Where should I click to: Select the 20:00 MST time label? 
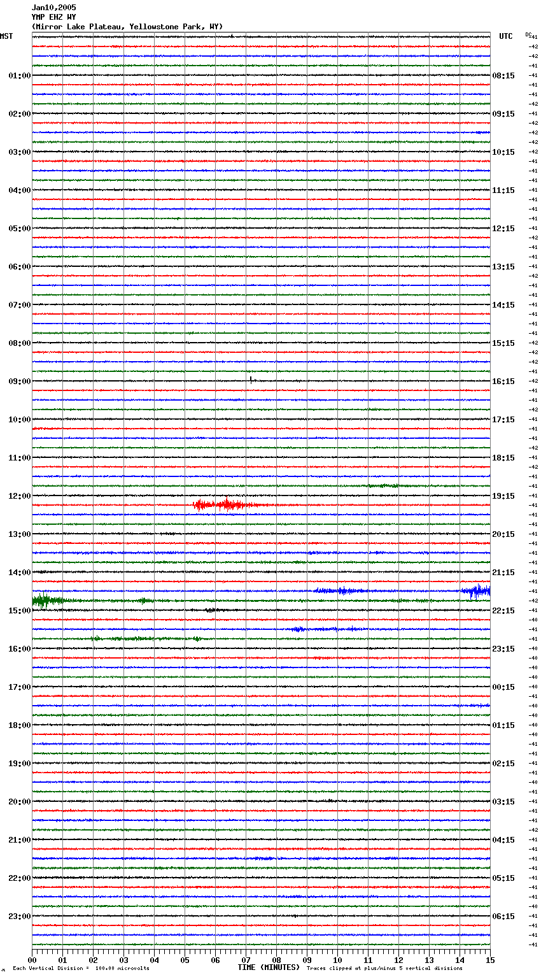pos(20,802)
